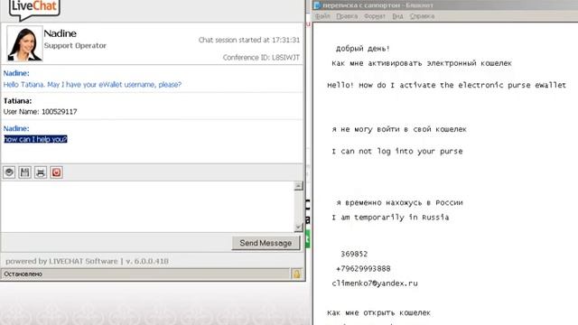
Task: Click the phone number +79629993888 in Notepad
Action: [x=363, y=269]
